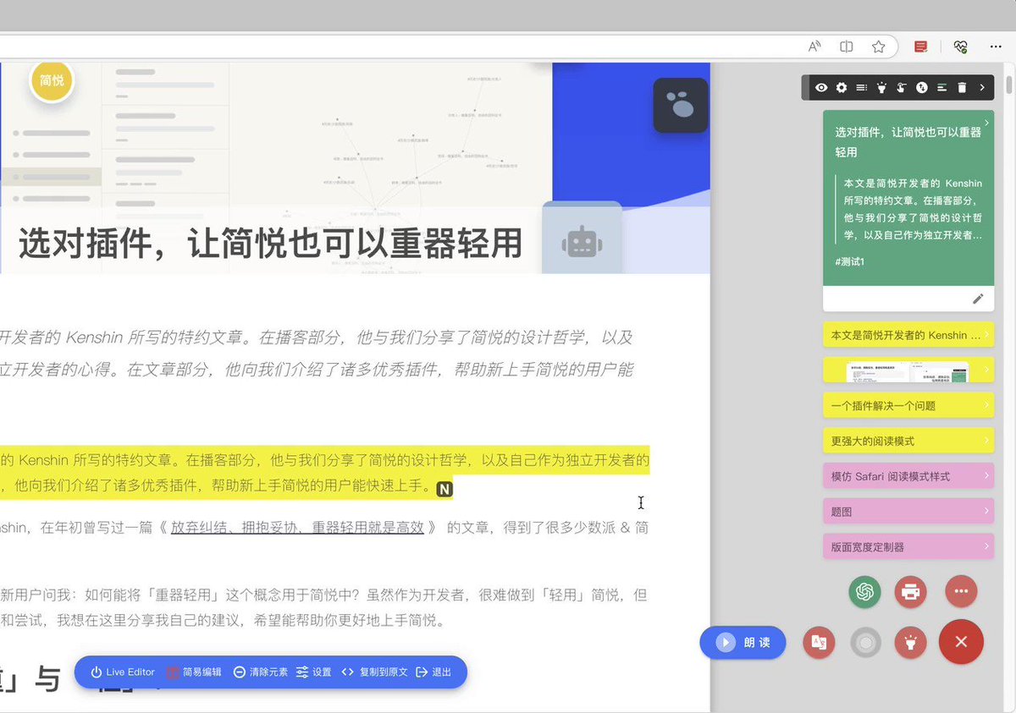Click the robot icon beside the title
Viewport: 1016px width, 713px height.
point(582,244)
